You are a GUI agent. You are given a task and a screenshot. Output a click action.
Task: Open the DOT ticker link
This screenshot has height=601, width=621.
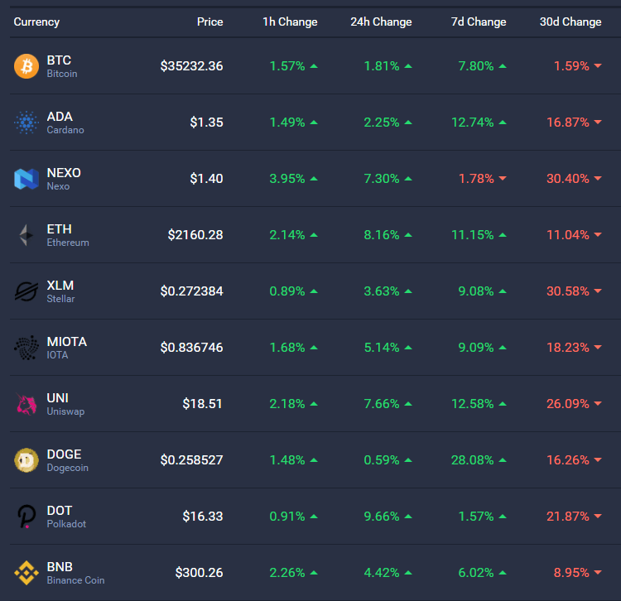60,510
